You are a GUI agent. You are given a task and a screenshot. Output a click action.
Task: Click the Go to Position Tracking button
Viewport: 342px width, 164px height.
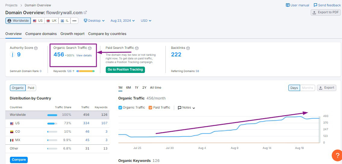click(125, 70)
